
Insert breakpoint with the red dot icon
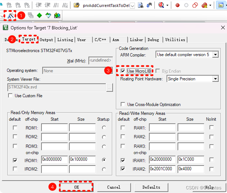coord(177,5)
